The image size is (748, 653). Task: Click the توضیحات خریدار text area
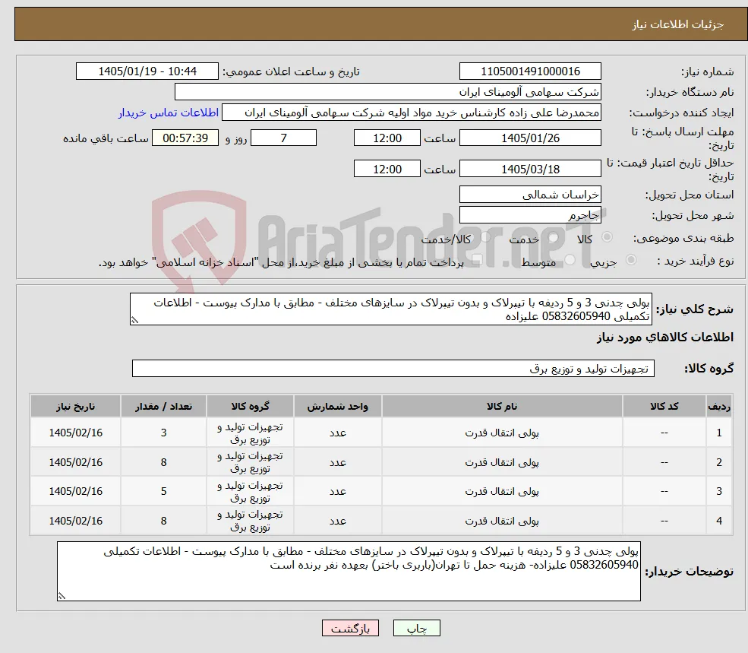(x=349, y=572)
